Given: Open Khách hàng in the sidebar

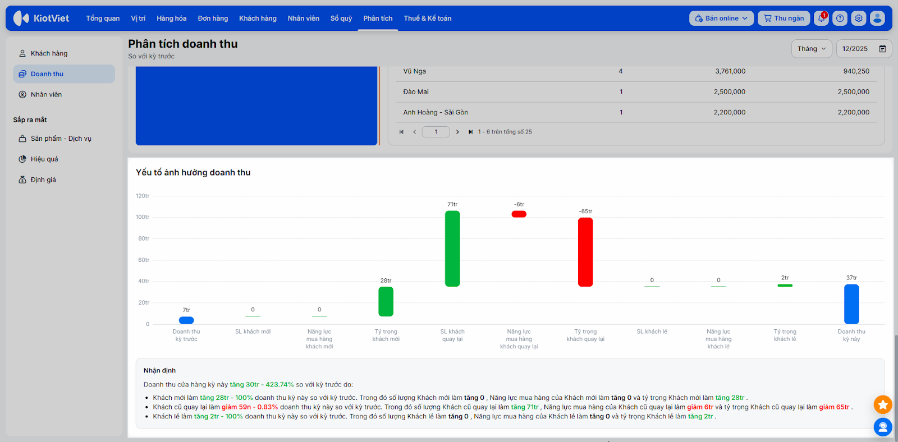Looking at the screenshot, I should [64, 53].
